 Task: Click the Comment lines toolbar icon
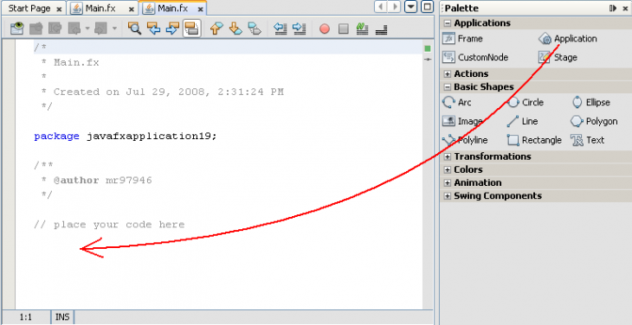click(362, 29)
